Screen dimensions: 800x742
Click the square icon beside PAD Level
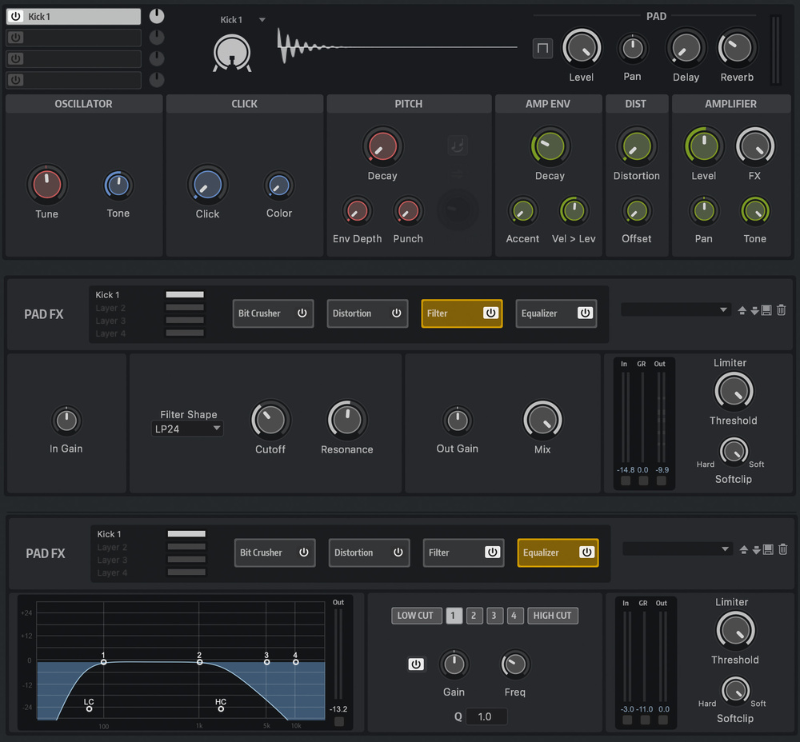pos(542,49)
